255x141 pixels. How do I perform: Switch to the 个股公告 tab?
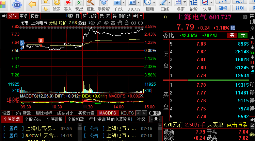[33, 120]
